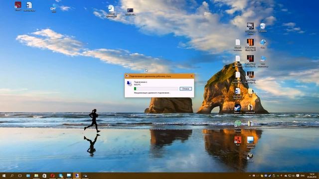The image size is (319, 179).
Task: Select top-left red desktop shortcut icon
Action: pos(18,6)
